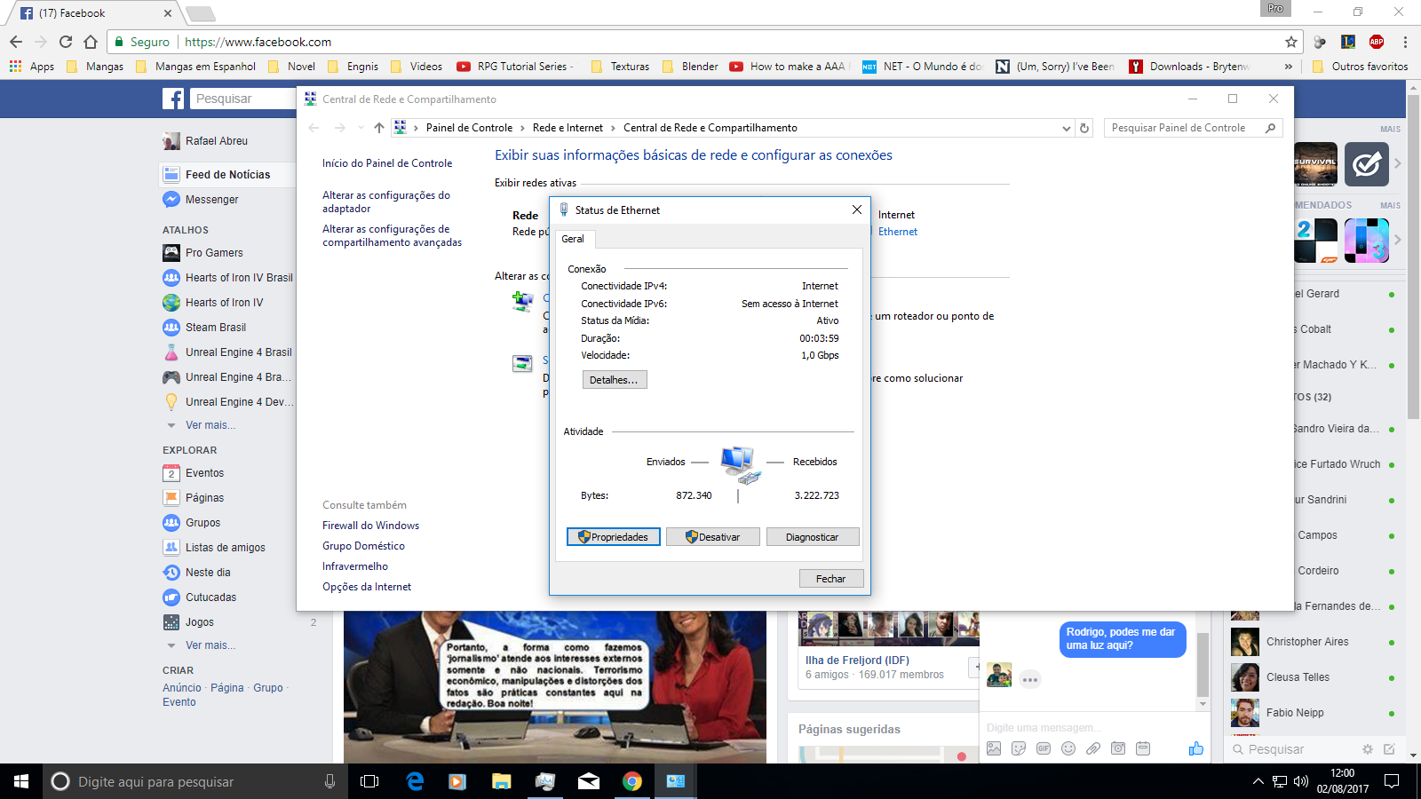Open Alterar as configurações do adaptador
The image size is (1421, 799).
pyautogui.click(x=386, y=202)
